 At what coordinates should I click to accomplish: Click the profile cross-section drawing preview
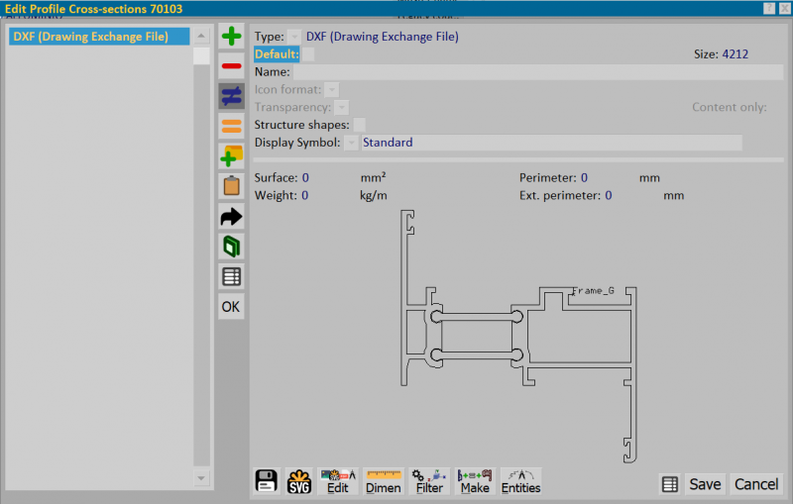point(517,336)
